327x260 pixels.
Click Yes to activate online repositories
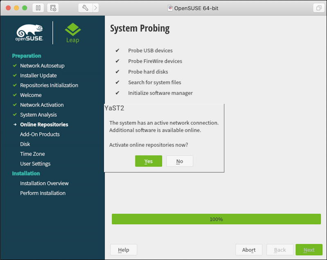(149, 161)
